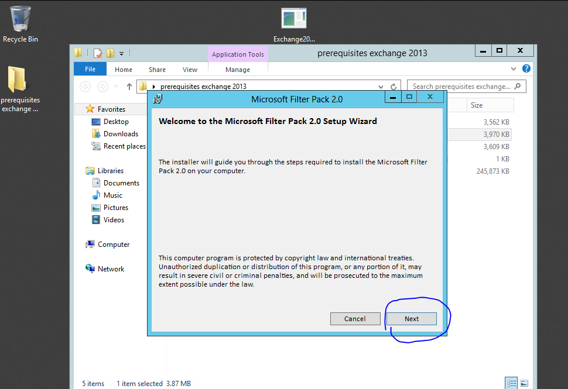Select the file sized 3,562 KB

(x=496, y=122)
